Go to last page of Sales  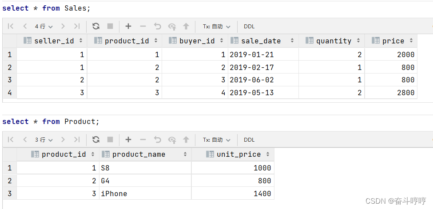pyautogui.click(x=77, y=26)
